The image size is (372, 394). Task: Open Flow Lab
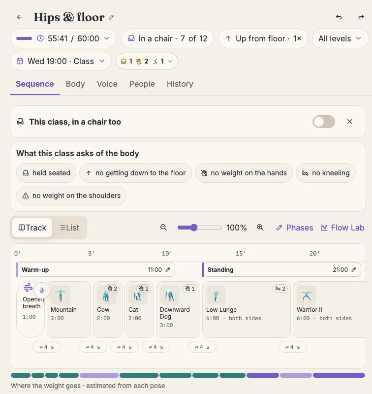342,228
